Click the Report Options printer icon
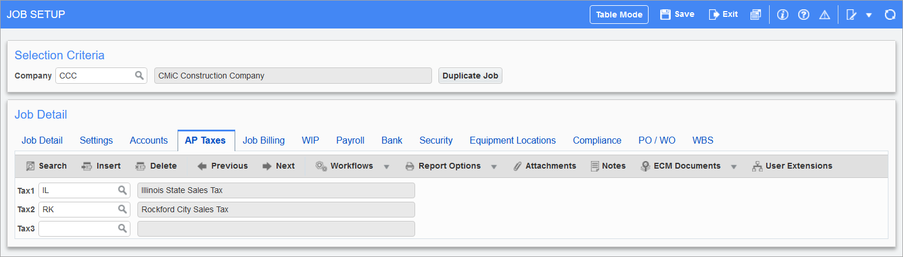The width and height of the screenshot is (903, 257). click(410, 166)
